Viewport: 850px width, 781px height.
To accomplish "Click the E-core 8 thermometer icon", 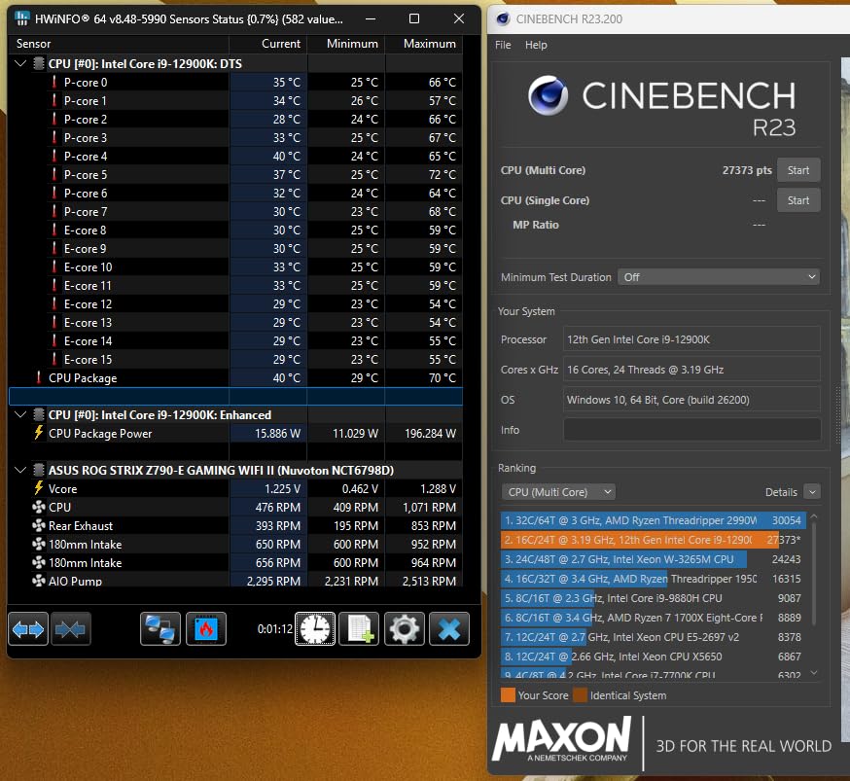I will tap(54, 230).
